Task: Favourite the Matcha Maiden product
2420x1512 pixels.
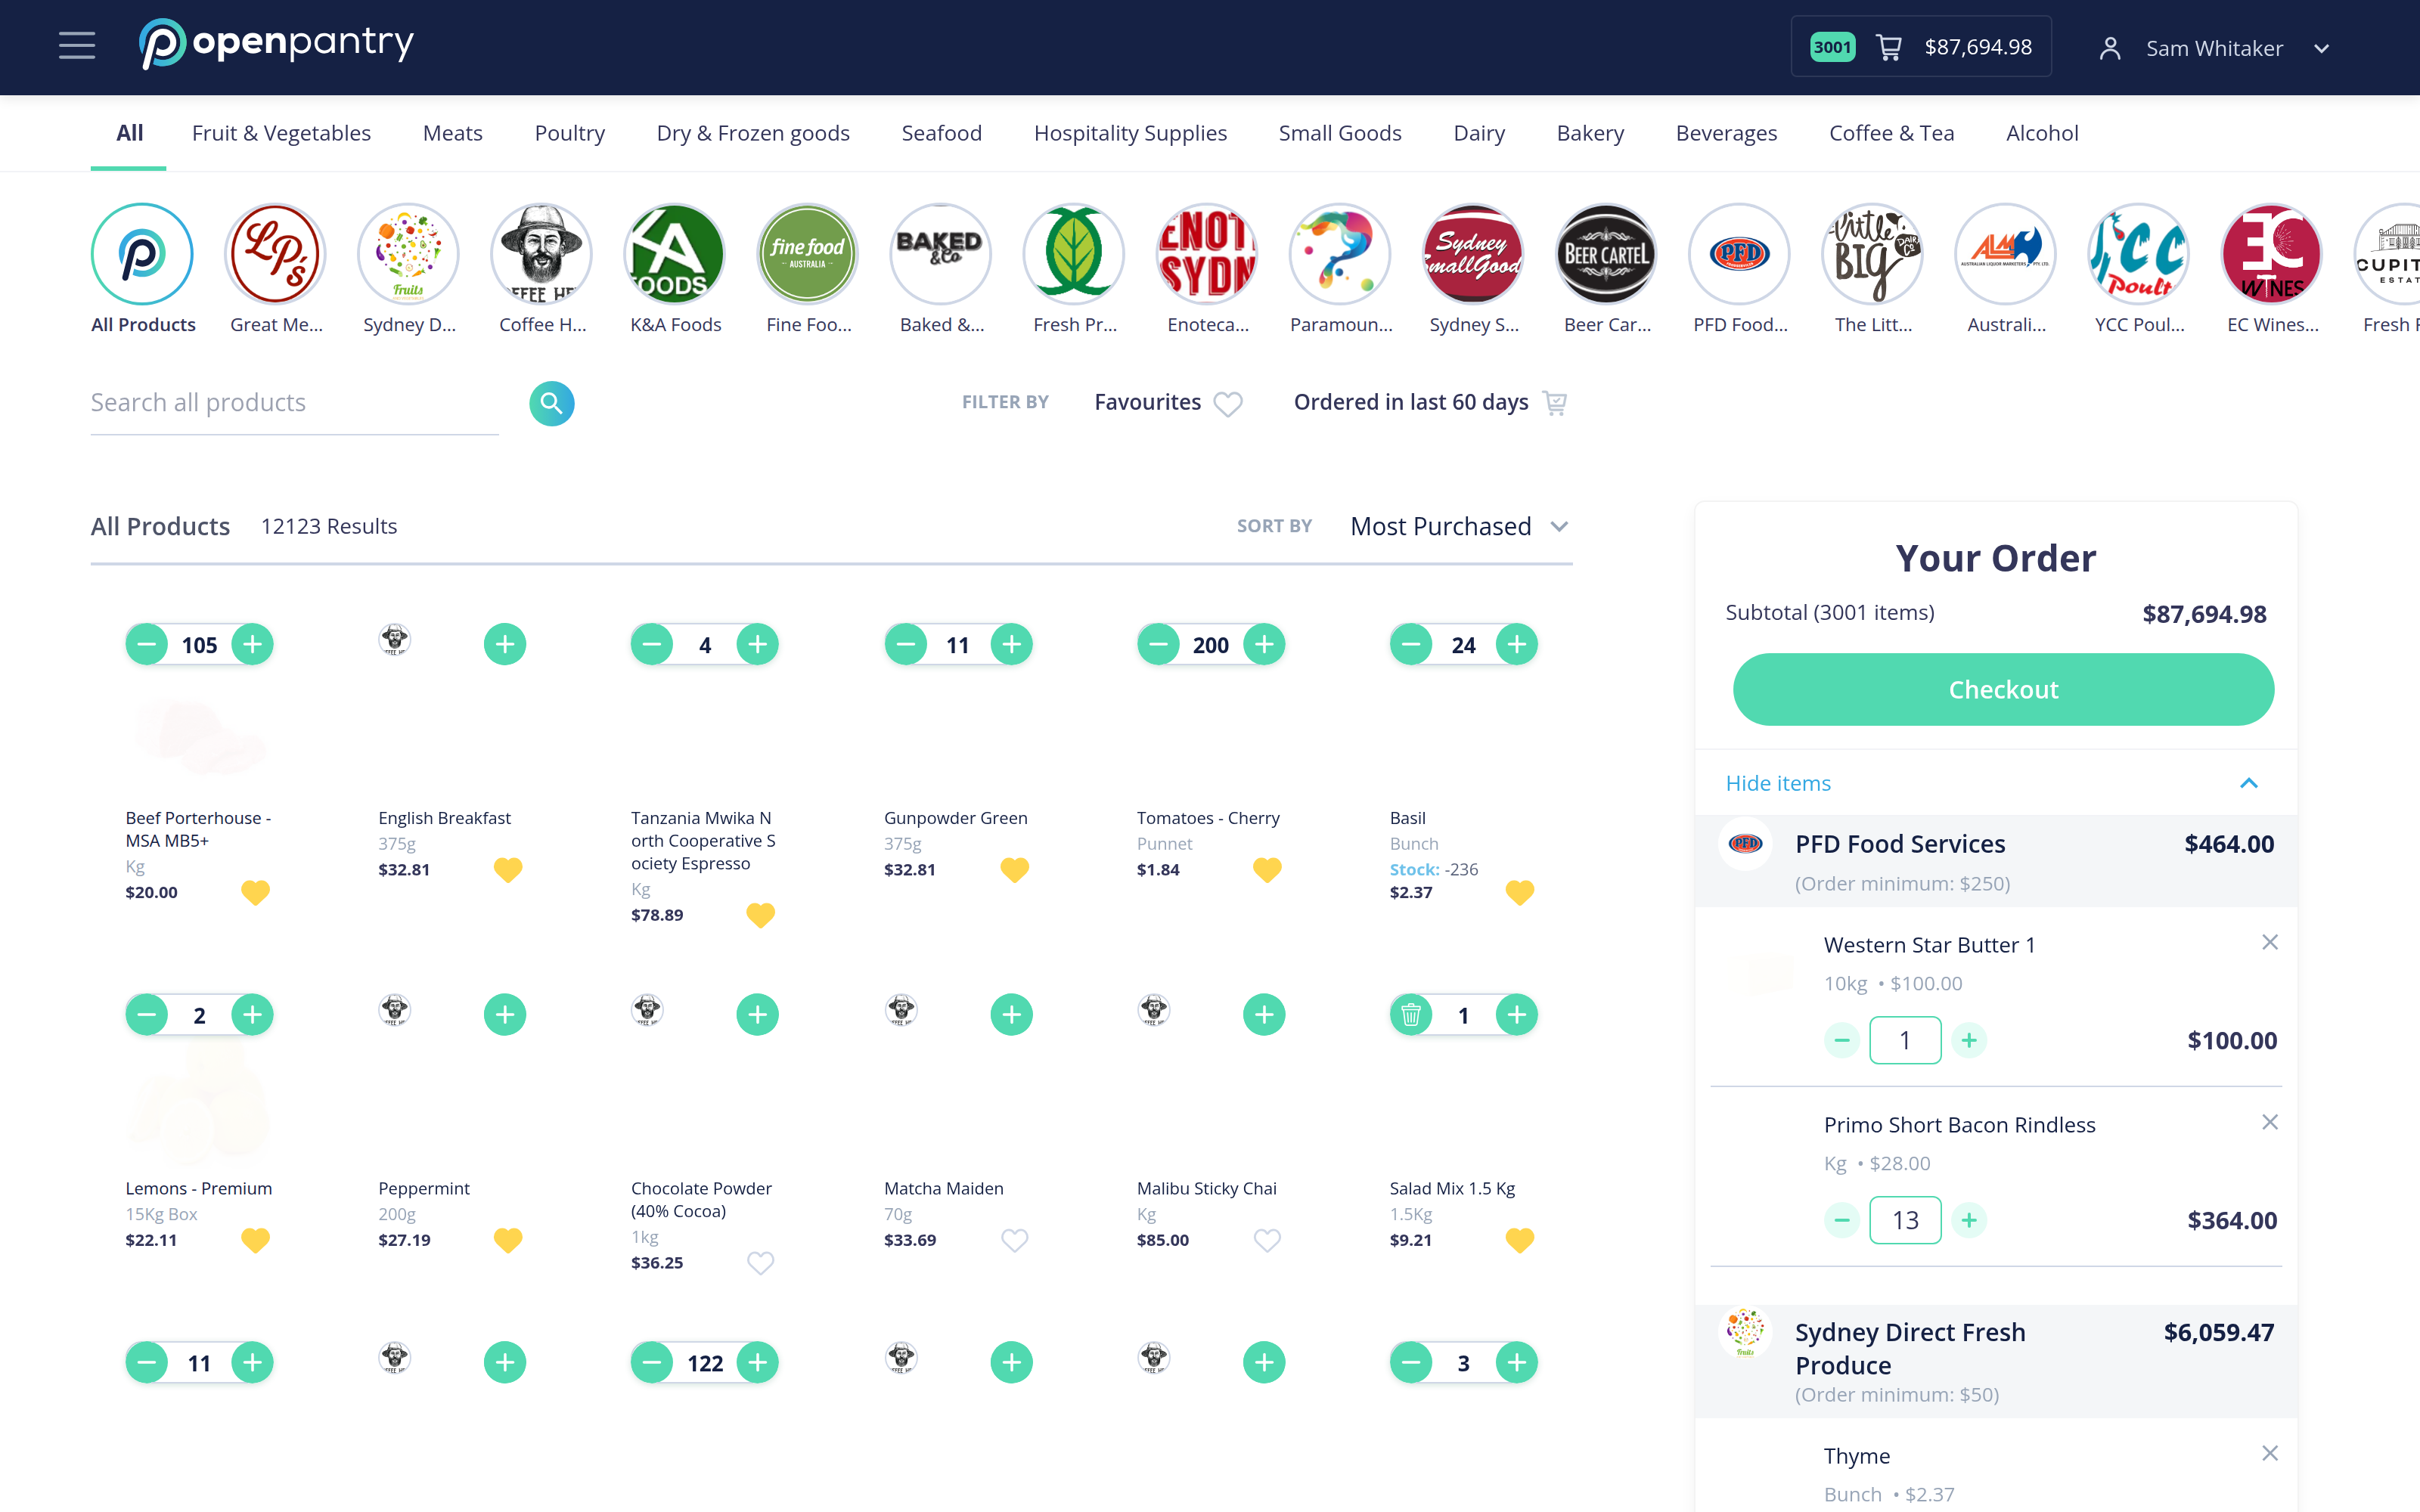Action: point(1014,1240)
